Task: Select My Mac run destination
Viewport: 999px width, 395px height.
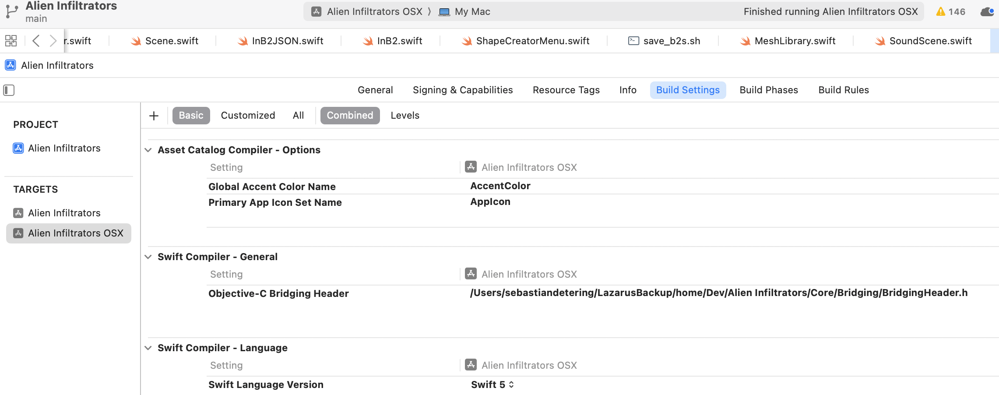Action: pyautogui.click(x=465, y=12)
